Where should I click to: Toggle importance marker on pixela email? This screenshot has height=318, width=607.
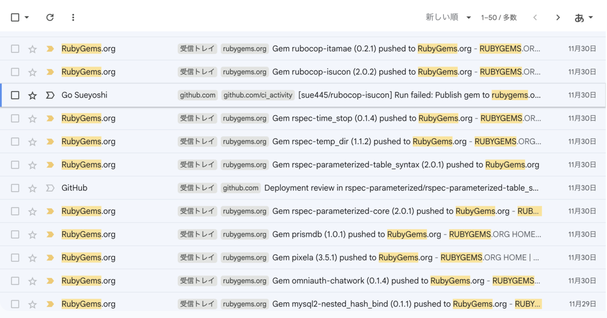pyautogui.click(x=50, y=258)
